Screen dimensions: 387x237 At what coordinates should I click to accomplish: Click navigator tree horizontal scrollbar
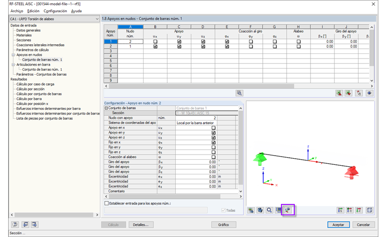point(54,215)
